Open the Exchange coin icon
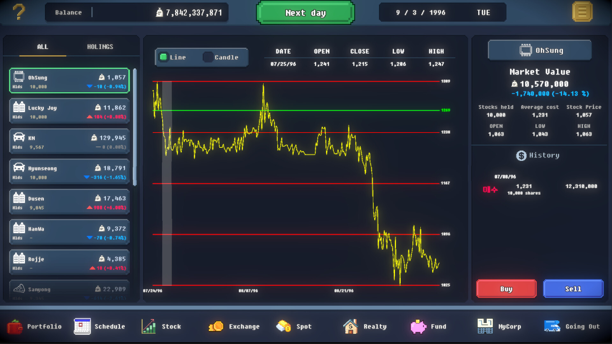Viewport: 612px width, 344px height. coord(234,326)
